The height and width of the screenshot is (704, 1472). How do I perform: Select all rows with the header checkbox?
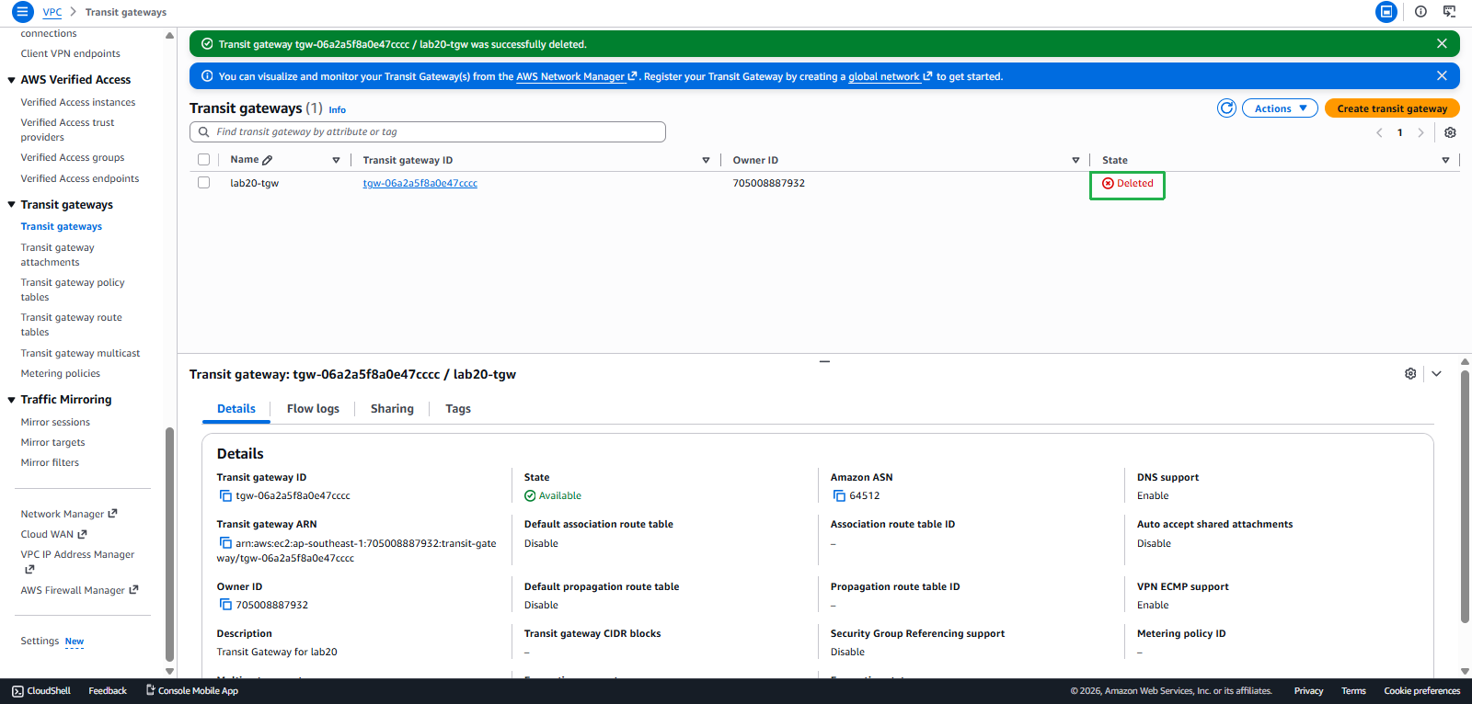[x=203, y=160]
